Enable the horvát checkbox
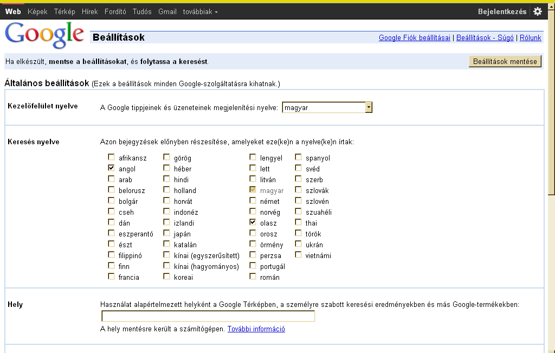This screenshot has height=353, width=555. click(x=166, y=201)
